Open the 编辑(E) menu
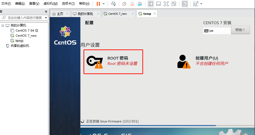This screenshot has height=135, width=255. pos(20,4)
